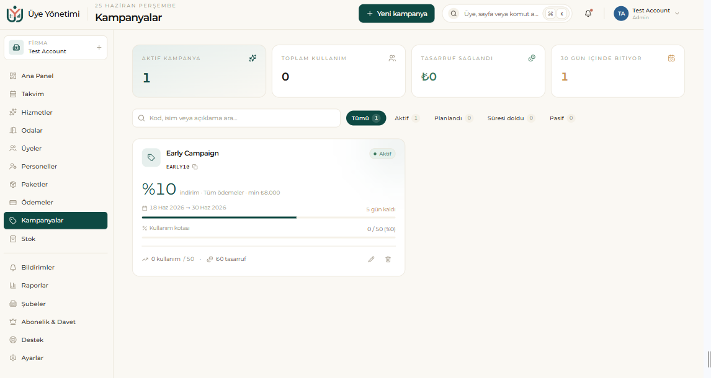711x378 pixels.
Task: Click the calendar icon on 30 Gün card
Action: (x=671, y=58)
